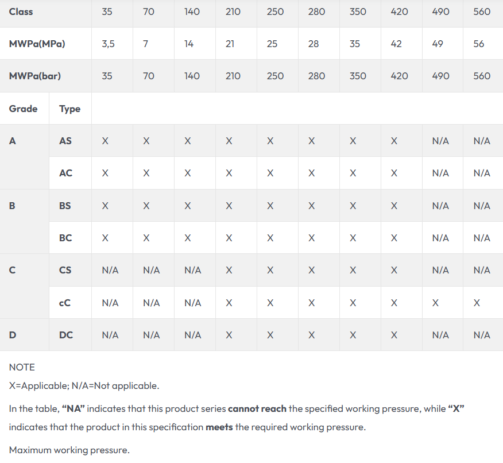Click the bold "cannot reach" text

click(x=257, y=409)
